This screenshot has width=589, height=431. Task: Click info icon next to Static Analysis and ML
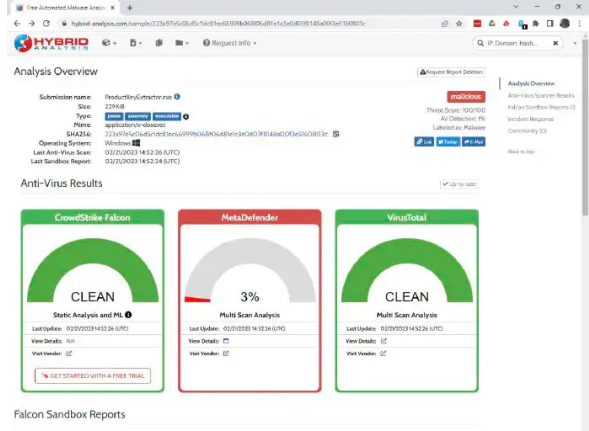128,315
